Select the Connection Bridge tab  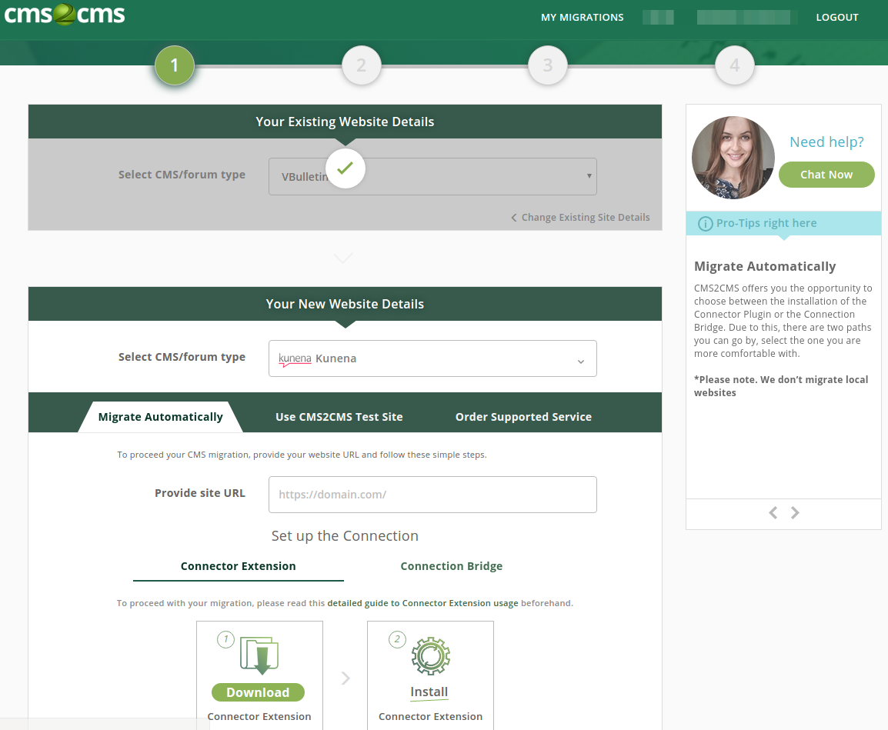coord(452,566)
